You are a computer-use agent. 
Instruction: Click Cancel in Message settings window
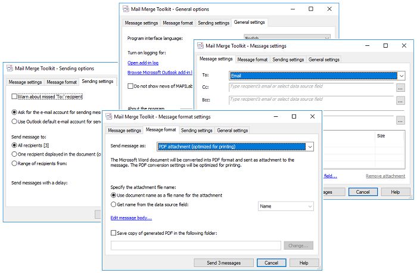(x=363, y=192)
